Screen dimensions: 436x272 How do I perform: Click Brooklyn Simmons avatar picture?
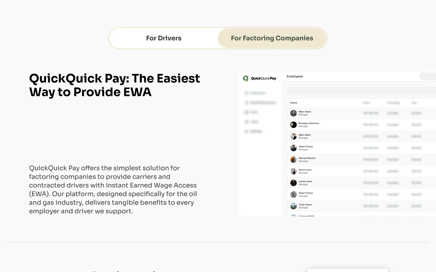click(x=293, y=125)
